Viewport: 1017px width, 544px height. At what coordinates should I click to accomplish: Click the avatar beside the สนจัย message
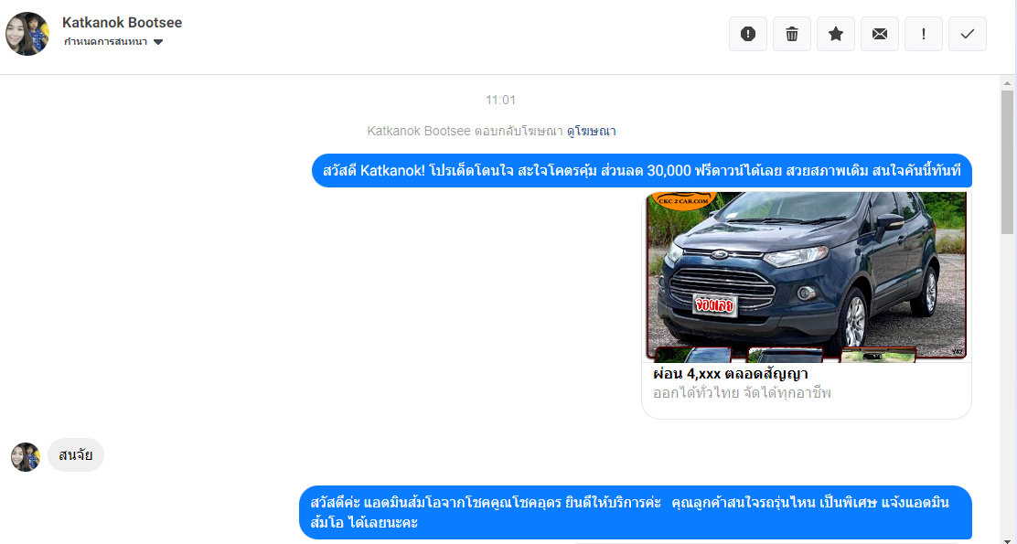[x=26, y=457]
